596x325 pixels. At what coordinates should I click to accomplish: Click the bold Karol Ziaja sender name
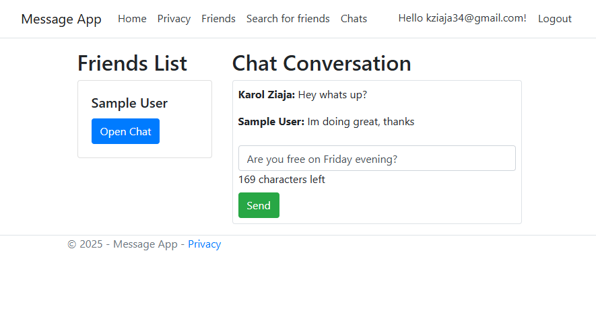[x=267, y=95]
